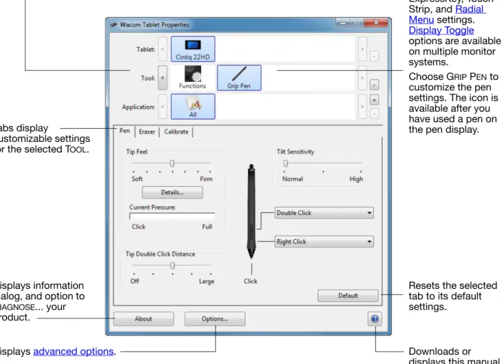Switch to the Calibrate tab
502x364 pixels.
point(176,132)
